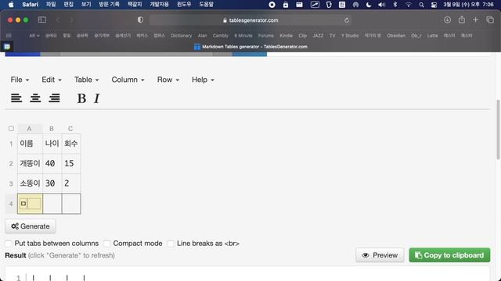Screen dimensions: 501x281
Task: Toggle italic formatting with the I icon
Action: coord(97,98)
